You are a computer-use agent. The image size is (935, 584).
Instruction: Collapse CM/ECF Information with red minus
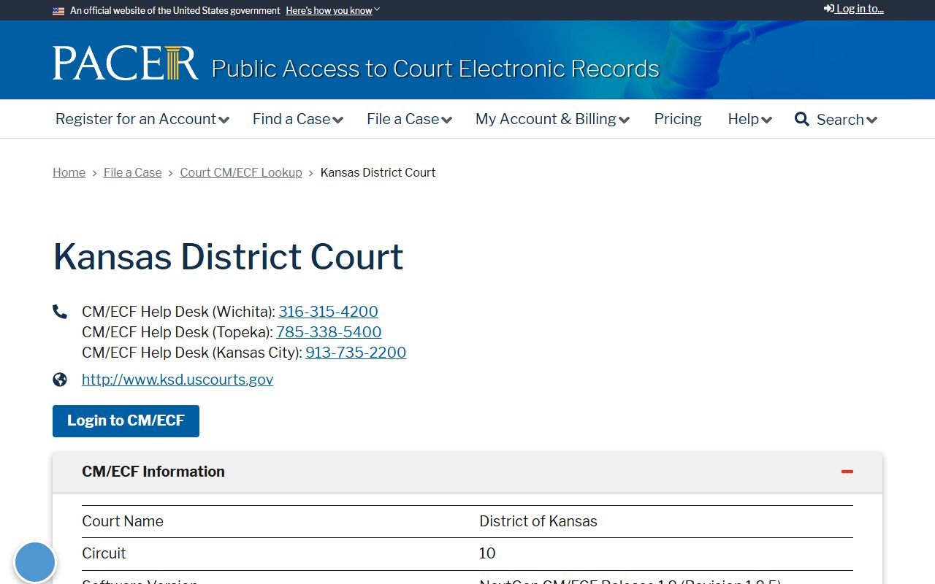click(x=847, y=472)
